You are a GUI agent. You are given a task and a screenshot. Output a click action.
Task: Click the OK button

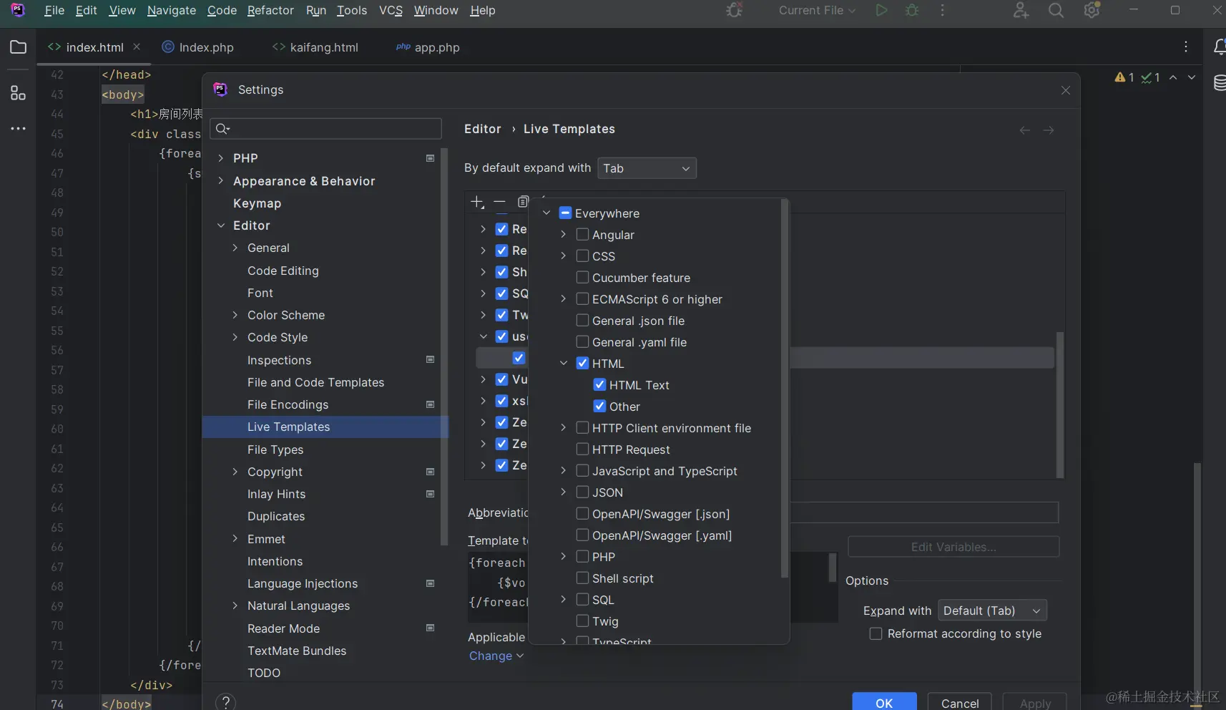[884, 701]
